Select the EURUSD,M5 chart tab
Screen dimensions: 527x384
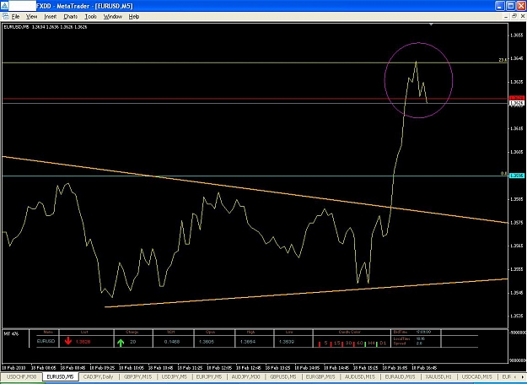61,377
